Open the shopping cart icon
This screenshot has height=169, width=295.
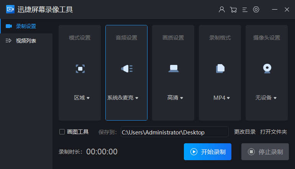point(233,10)
